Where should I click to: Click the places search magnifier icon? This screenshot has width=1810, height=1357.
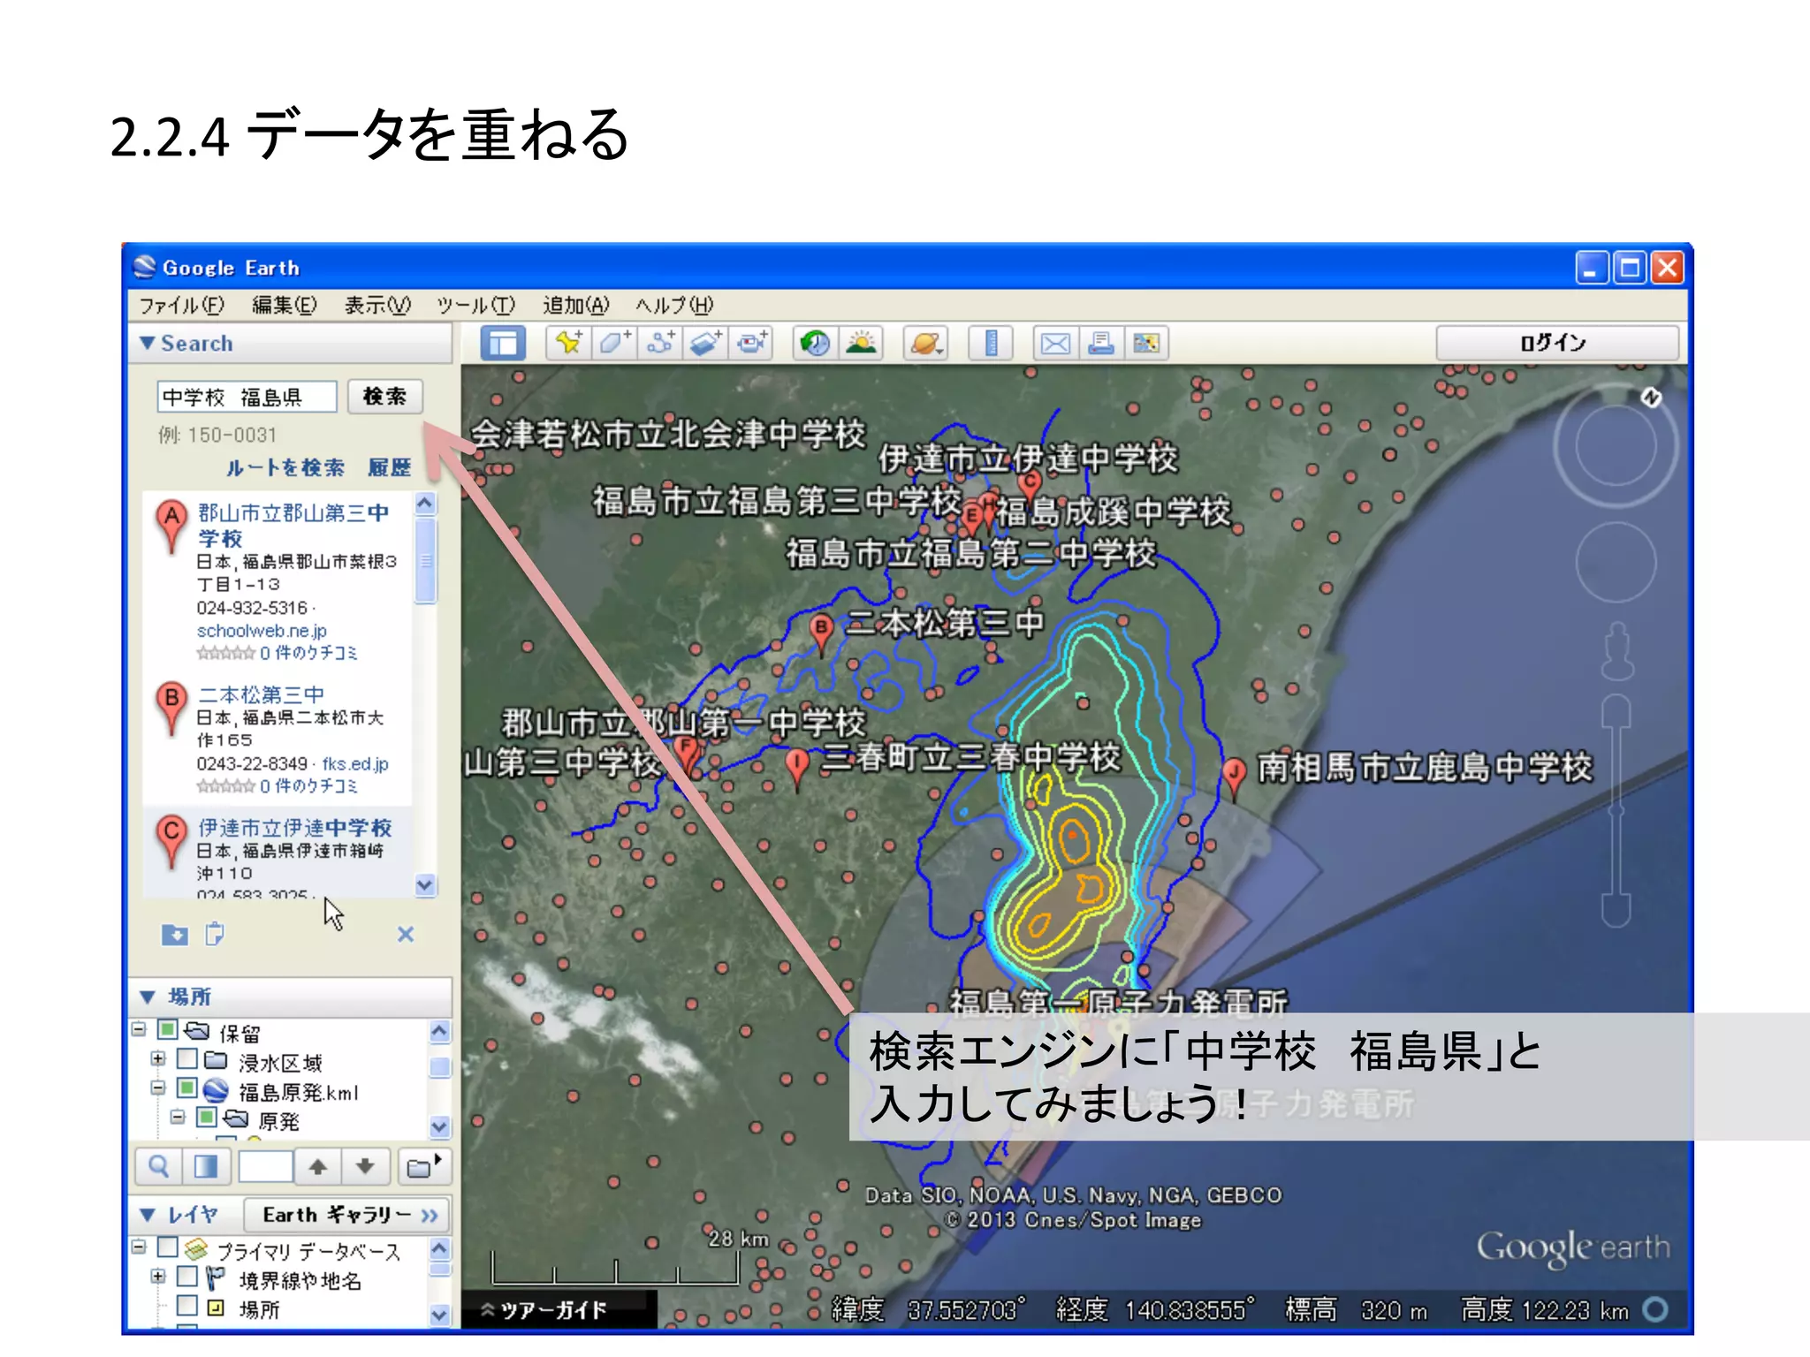(x=159, y=1167)
